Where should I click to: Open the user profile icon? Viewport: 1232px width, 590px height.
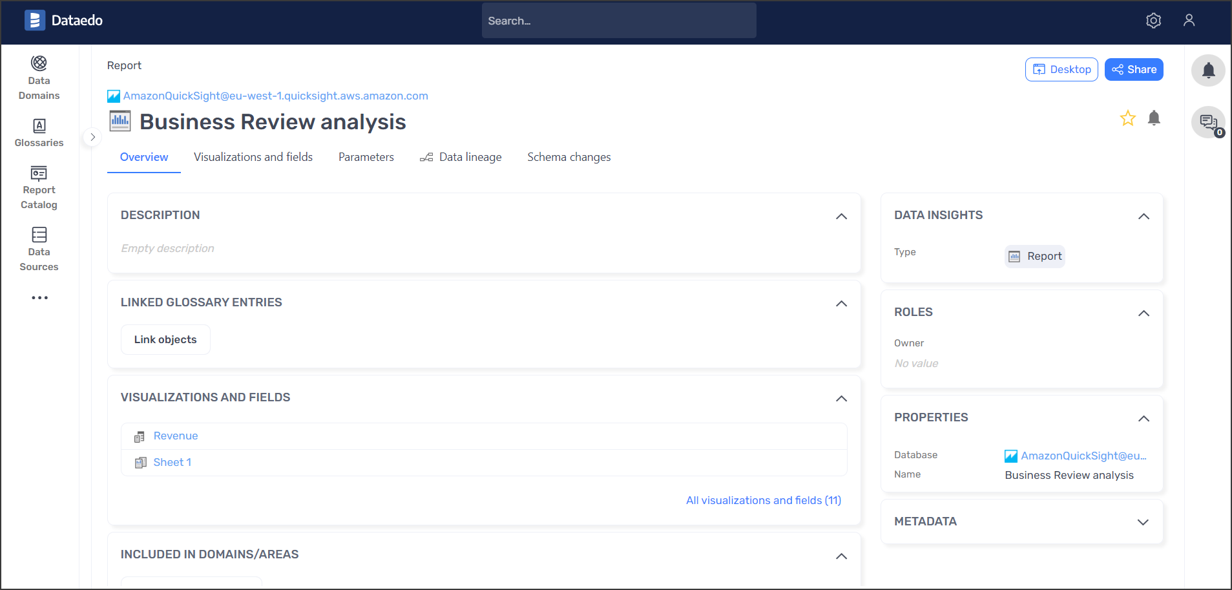[1189, 21]
